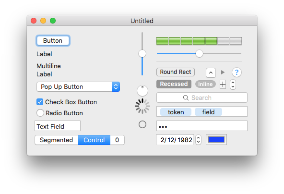
Task: Click the circular knob dial
Action: tap(142, 91)
